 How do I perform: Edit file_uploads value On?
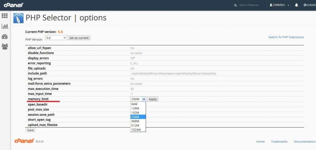pos(132,69)
